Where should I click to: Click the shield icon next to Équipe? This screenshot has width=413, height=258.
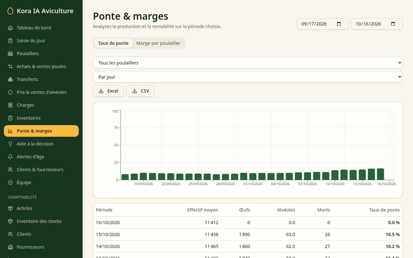[10, 183]
